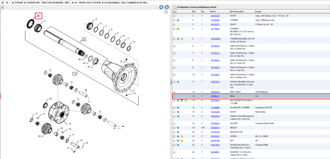Go to the home page icon
The height and width of the screenshot is (159, 330).
tap(2, 3)
